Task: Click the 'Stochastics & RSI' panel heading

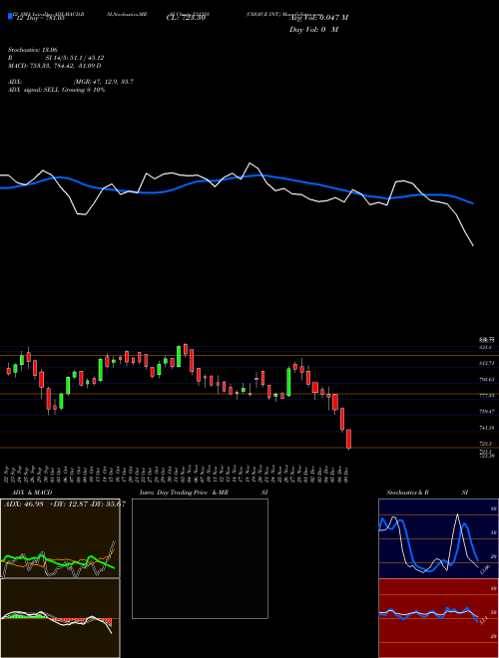Action: click(x=427, y=493)
